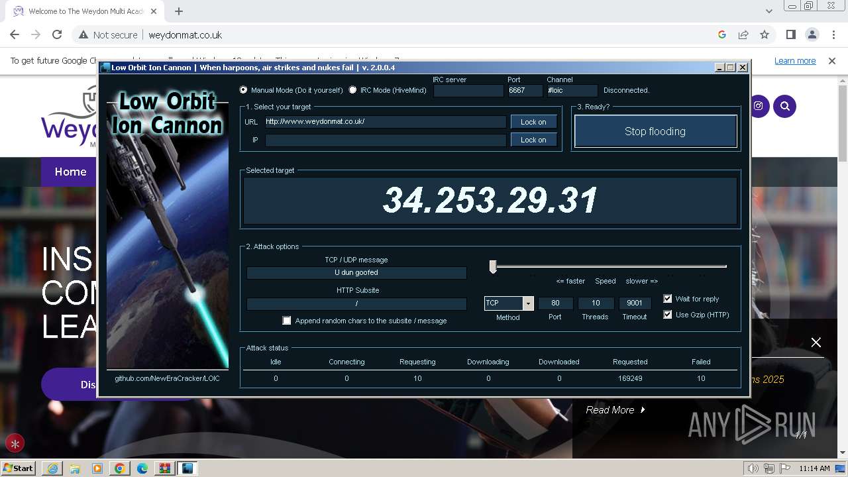The height and width of the screenshot is (477, 848).
Task: Select IRC Mode (HiveMind) radio button
Action: (x=352, y=90)
